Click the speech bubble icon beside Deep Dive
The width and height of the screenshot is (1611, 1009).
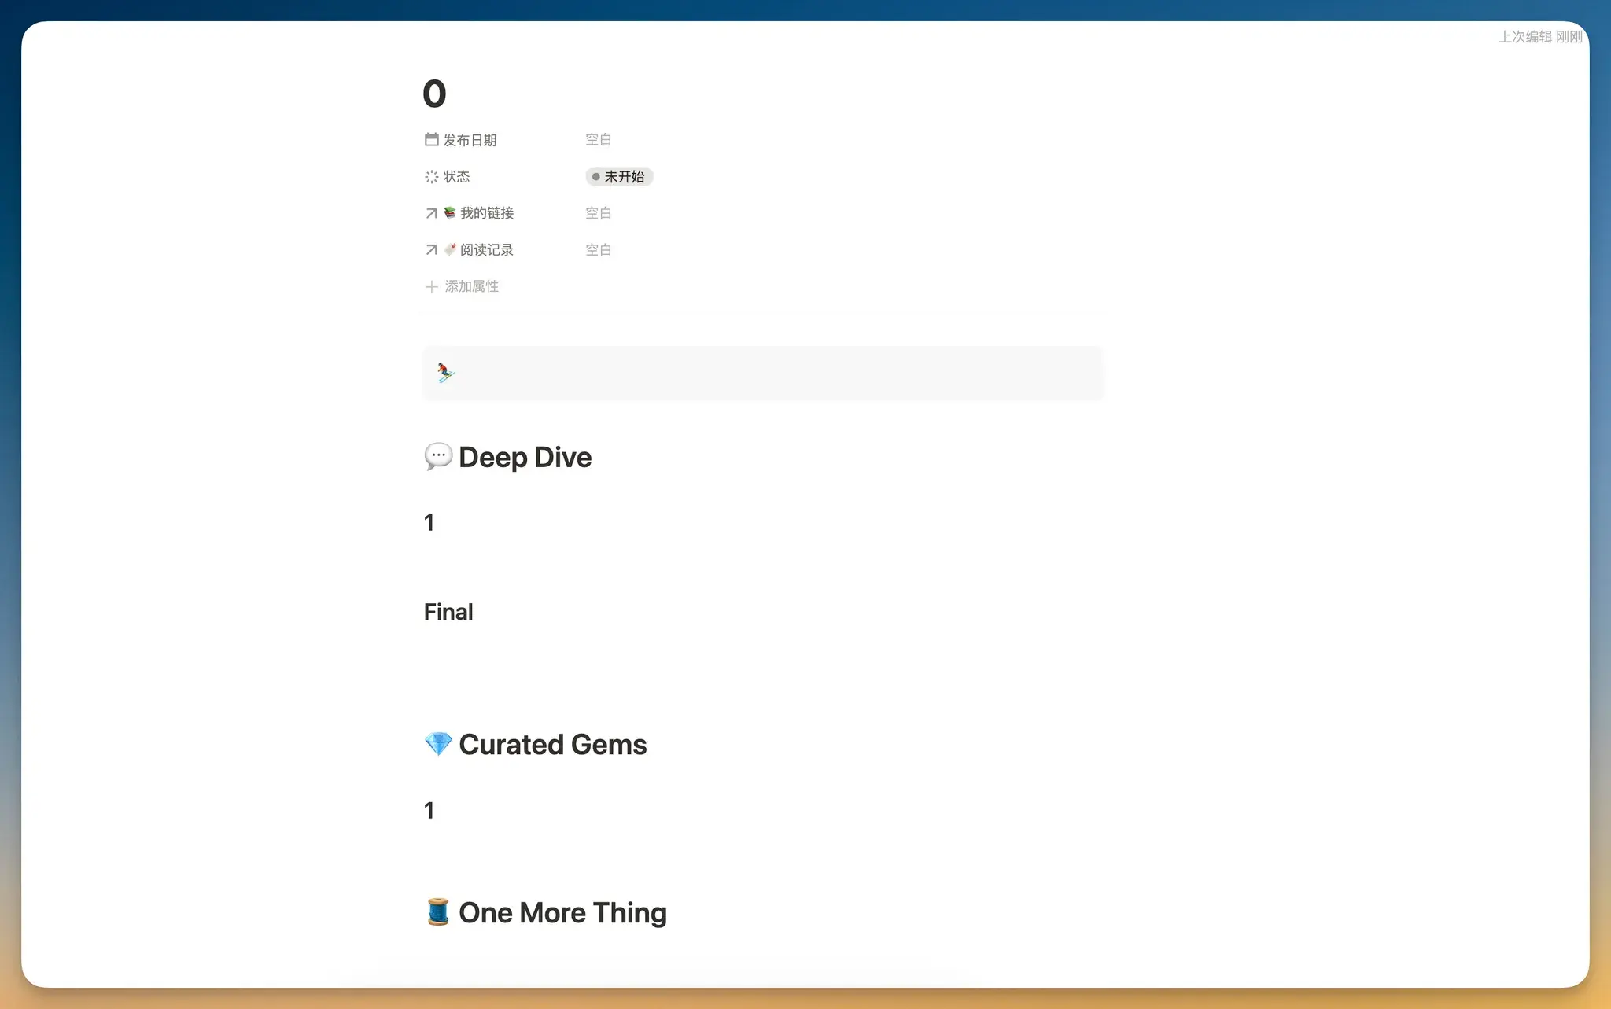(x=438, y=456)
